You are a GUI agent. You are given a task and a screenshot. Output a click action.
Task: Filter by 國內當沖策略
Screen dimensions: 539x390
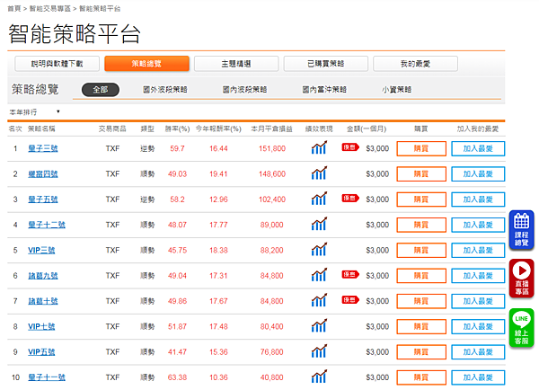tap(324, 90)
